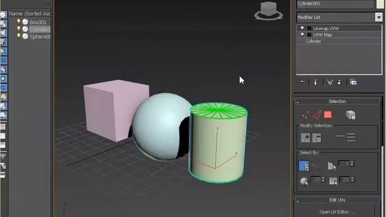Click the Modifier List dropdown arrow
Image resolution: width=386 pixels, height=217 pixels.
[x=379, y=17]
